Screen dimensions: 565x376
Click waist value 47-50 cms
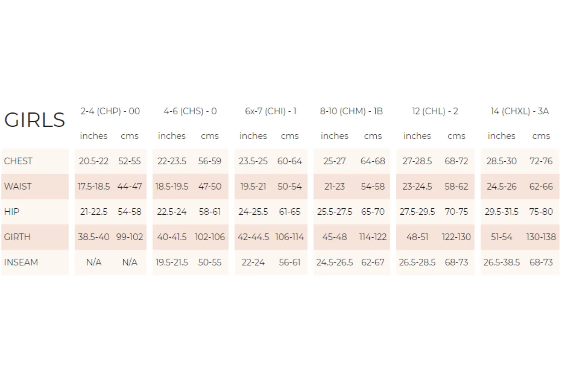pyautogui.click(x=210, y=186)
